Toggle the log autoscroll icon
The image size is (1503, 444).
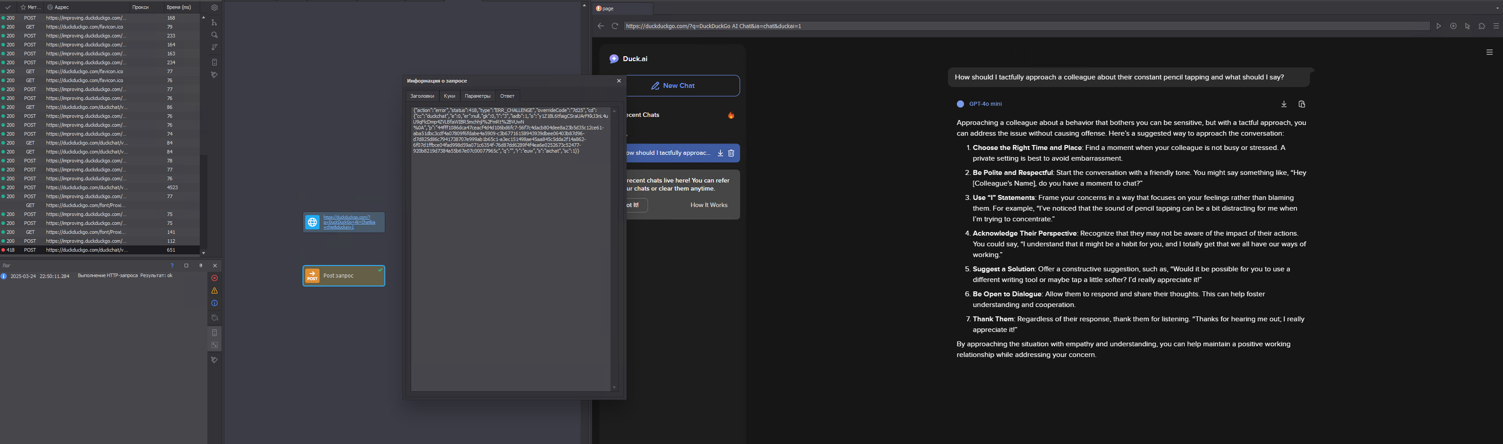[x=214, y=333]
